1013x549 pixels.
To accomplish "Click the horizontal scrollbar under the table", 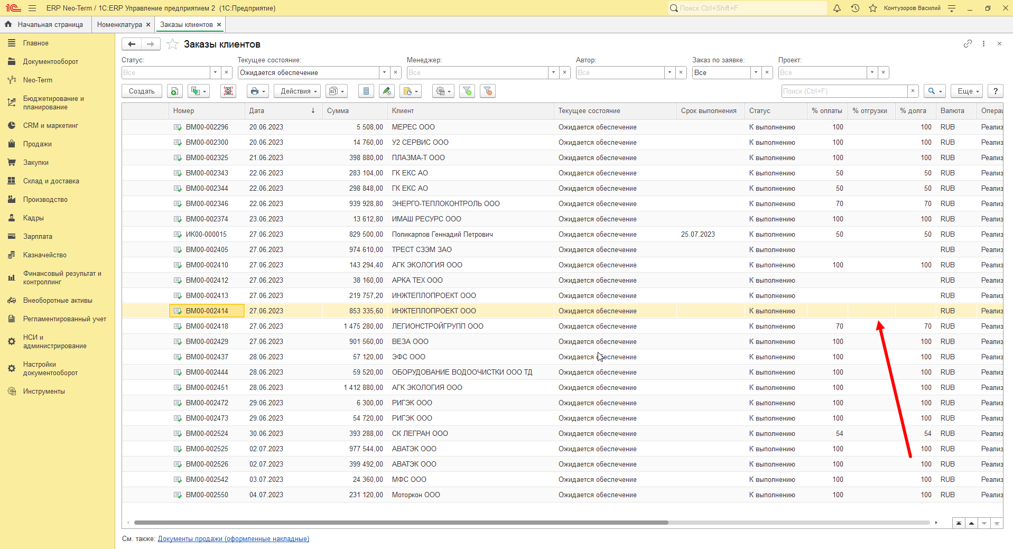I will [401, 523].
